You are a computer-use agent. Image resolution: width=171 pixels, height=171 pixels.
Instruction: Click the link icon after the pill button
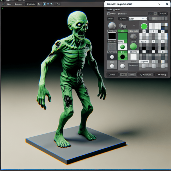coord(39,4)
